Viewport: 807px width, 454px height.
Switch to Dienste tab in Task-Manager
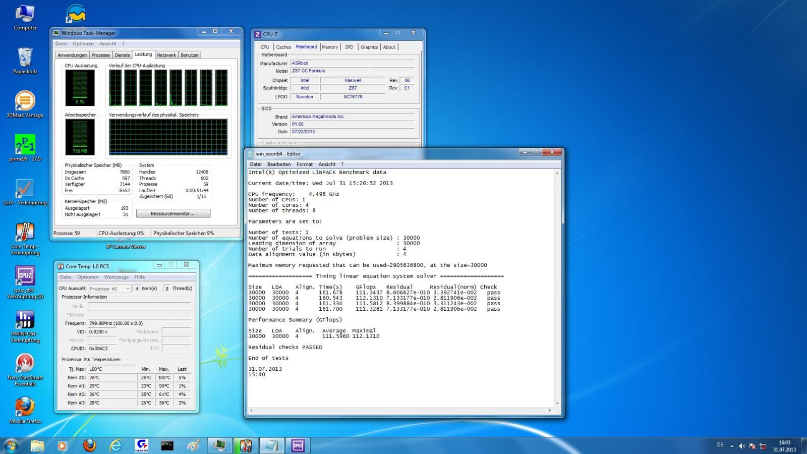[122, 55]
